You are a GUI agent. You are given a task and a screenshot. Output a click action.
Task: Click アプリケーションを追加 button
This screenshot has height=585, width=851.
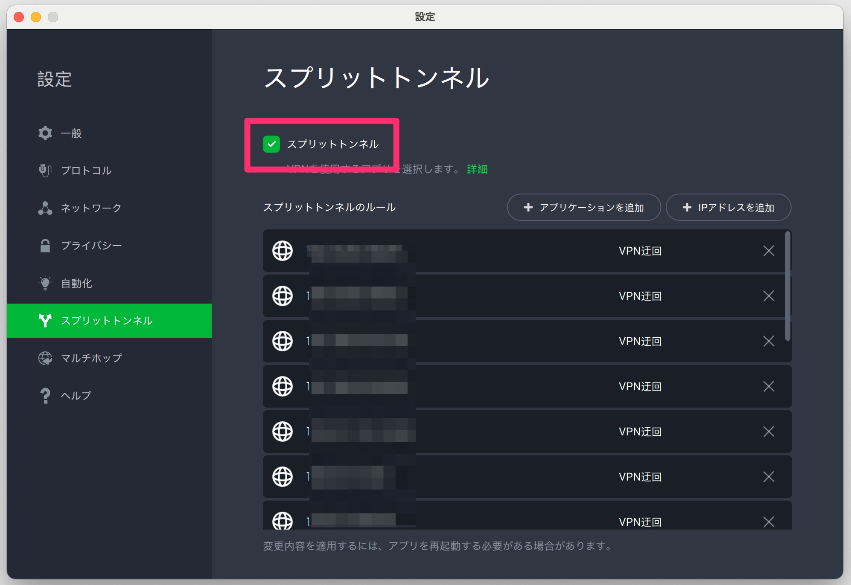coord(584,207)
